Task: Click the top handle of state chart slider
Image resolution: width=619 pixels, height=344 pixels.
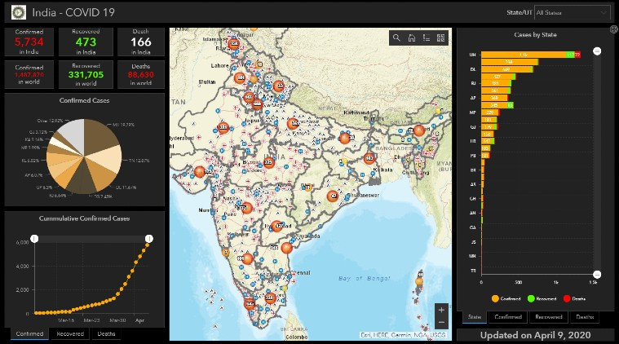Action: pos(597,51)
